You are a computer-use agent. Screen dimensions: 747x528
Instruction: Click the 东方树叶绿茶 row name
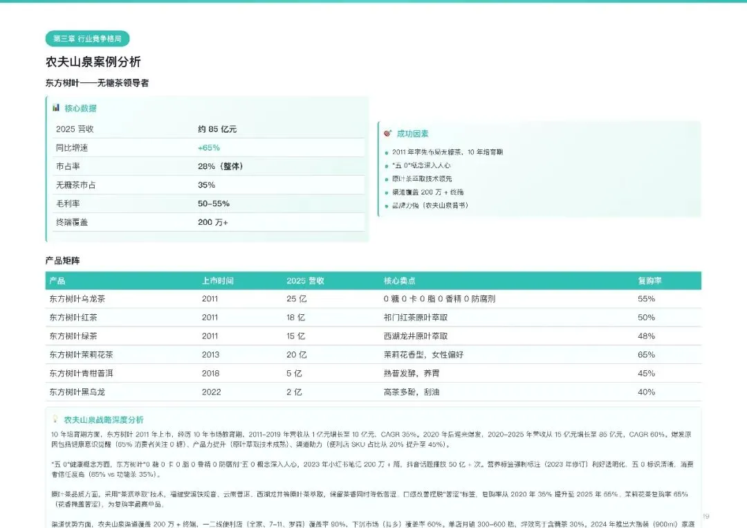coord(73,336)
